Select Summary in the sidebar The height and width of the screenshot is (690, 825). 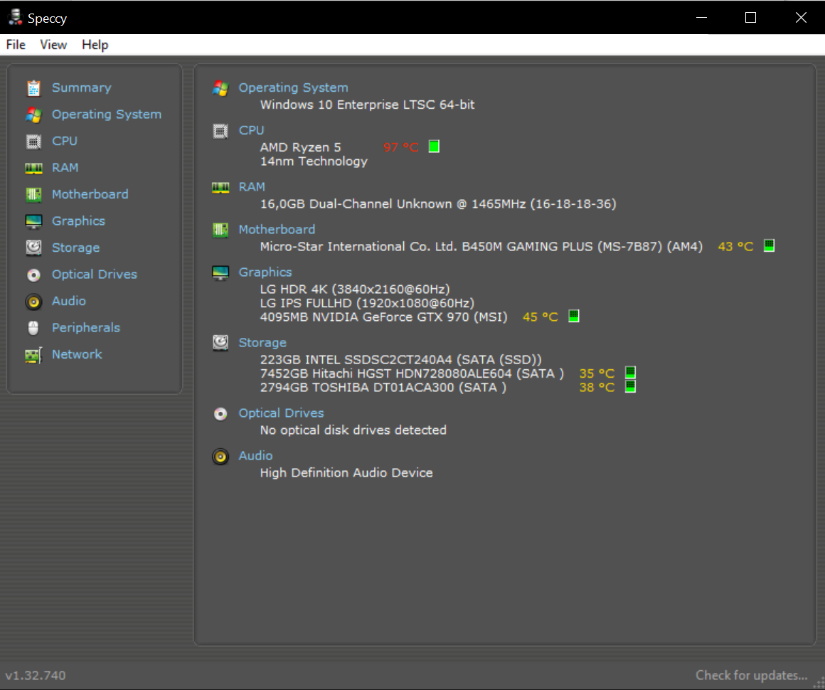(82, 88)
